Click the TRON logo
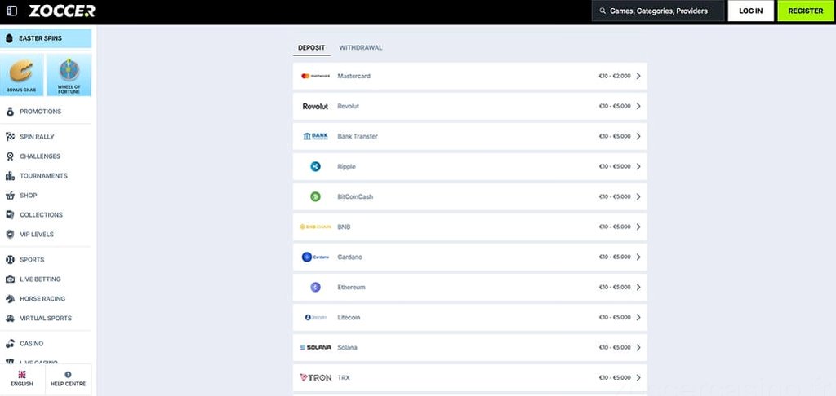The height and width of the screenshot is (396, 836). click(315, 378)
